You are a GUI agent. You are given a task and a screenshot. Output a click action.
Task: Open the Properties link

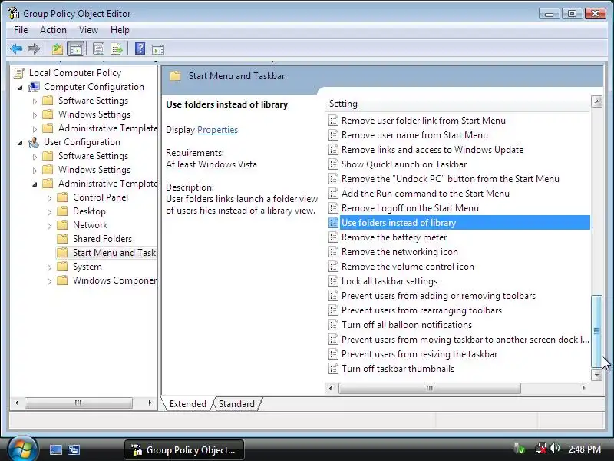point(217,130)
